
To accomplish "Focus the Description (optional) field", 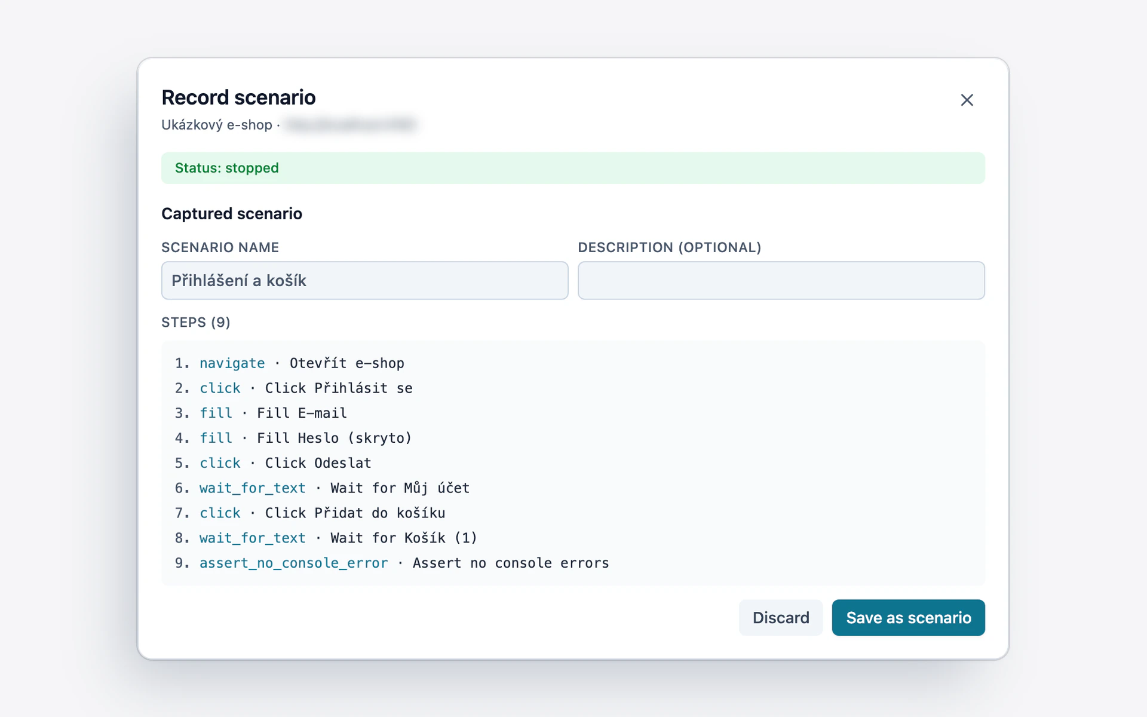I will pos(781,280).
